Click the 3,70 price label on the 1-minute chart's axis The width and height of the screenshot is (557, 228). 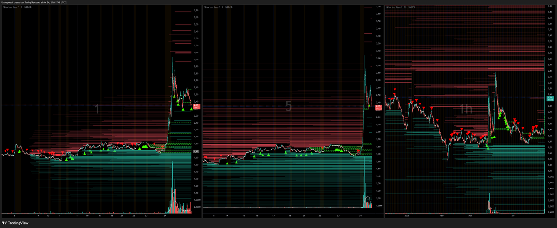pos(197,10)
